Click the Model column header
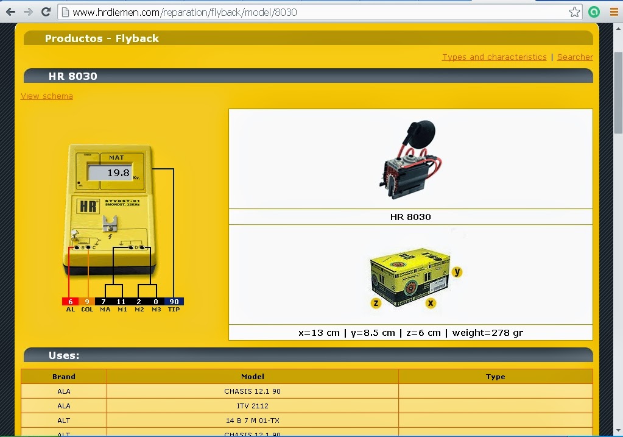This screenshot has width=623, height=437. [x=253, y=377]
